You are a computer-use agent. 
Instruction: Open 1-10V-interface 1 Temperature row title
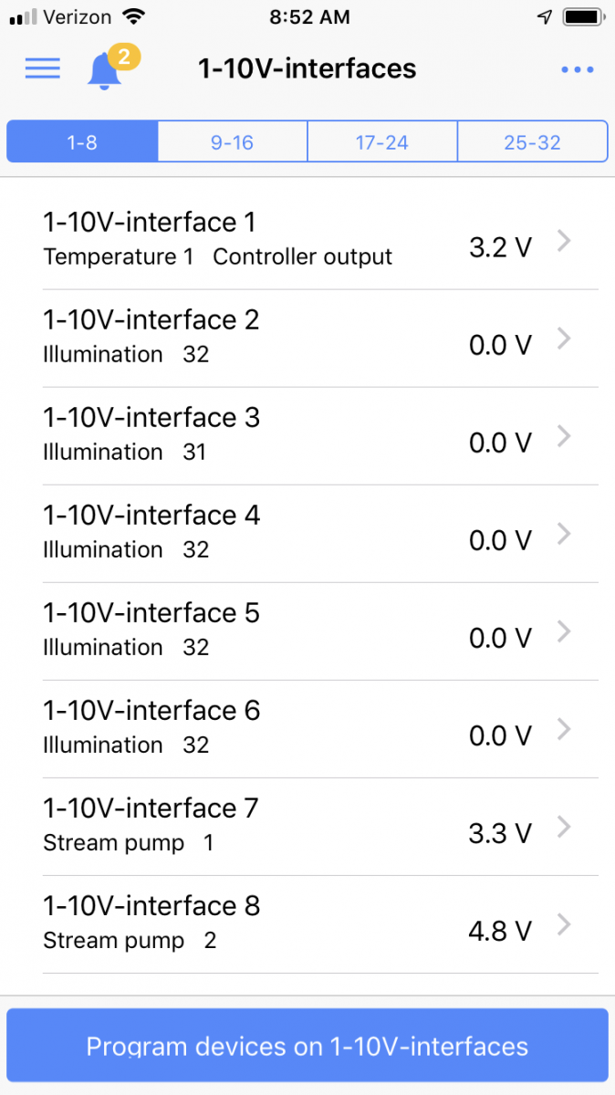(150, 223)
